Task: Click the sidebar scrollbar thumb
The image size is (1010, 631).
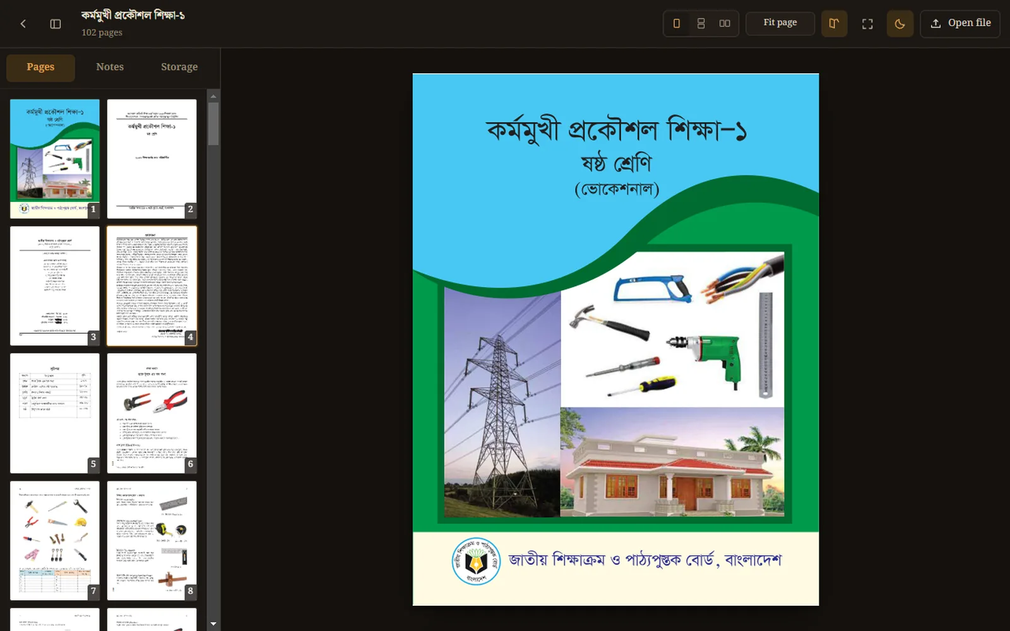Action: point(213,124)
